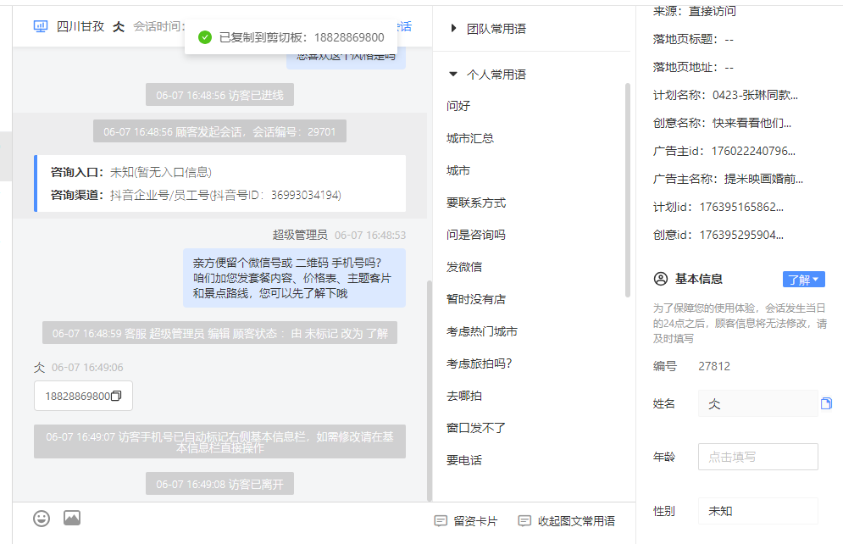The width and height of the screenshot is (843, 544).
Task: Click 收起图文常用语 to collapse phrases
Action: (x=567, y=521)
